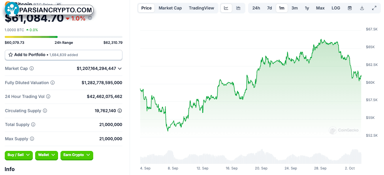The width and height of the screenshot is (384, 175).
Task: Toggle LOG scale on chart
Action: click(x=336, y=8)
